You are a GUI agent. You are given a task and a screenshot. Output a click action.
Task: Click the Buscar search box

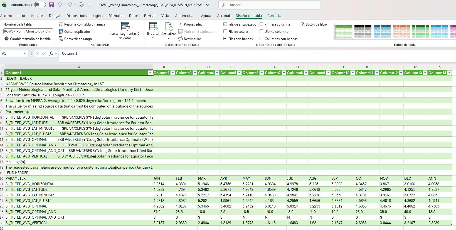coord(270,5)
